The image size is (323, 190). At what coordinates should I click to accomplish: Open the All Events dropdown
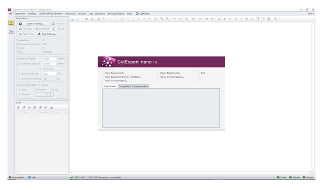(x=54, y=69)
